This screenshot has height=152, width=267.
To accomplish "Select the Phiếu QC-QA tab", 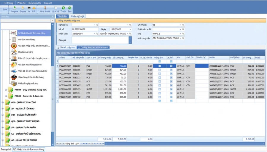I will (77, 16).
